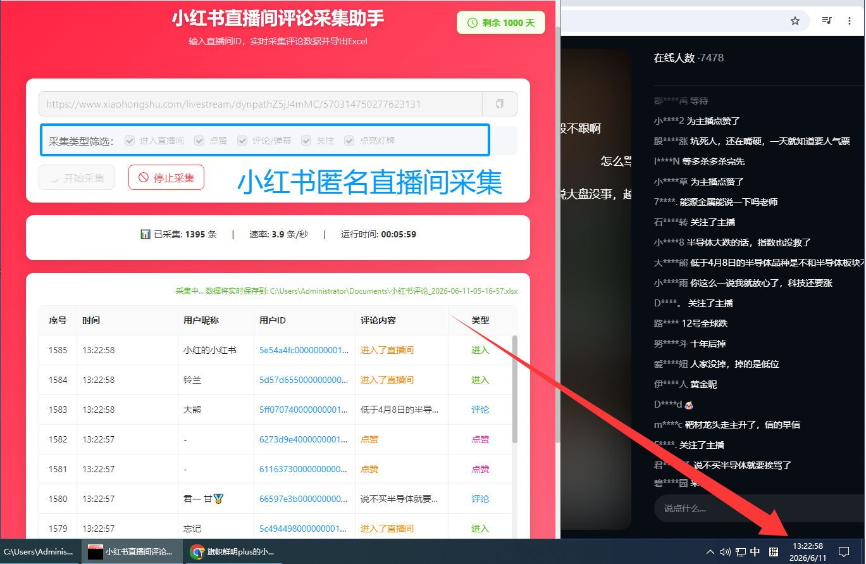This screenshot has height=564, width=866.
Task: Open the Windows notification center icon
Action: 843,551
